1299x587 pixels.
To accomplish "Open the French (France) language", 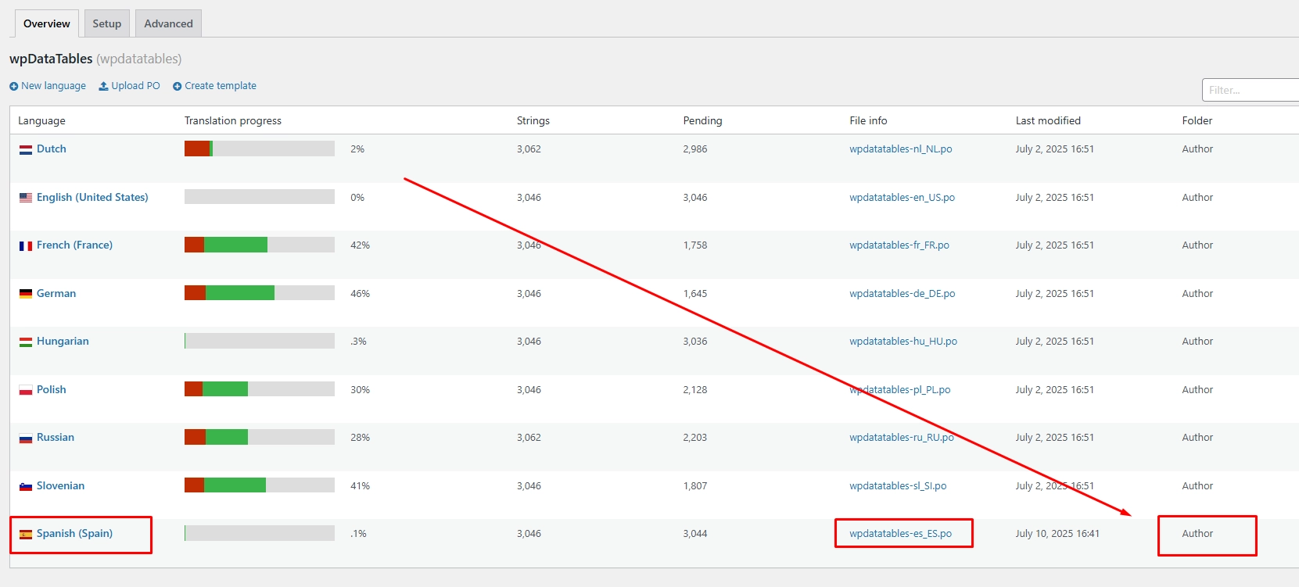I will (74, 245).
